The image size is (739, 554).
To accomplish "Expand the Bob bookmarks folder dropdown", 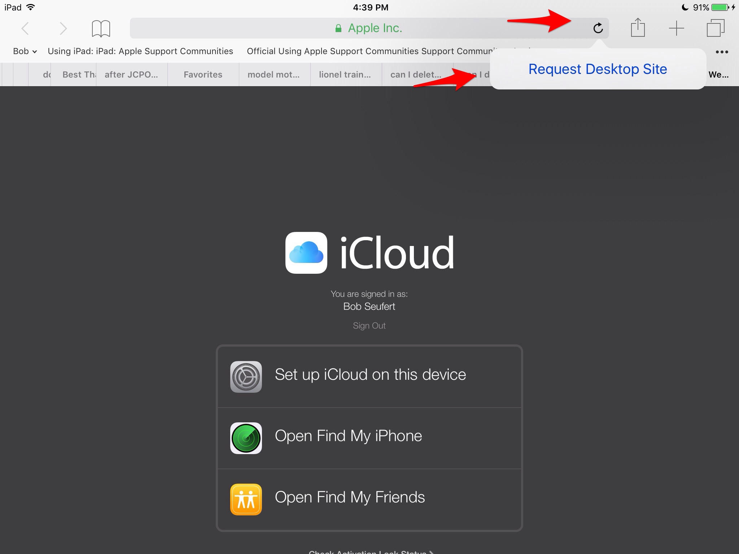I will coord(25,51).
